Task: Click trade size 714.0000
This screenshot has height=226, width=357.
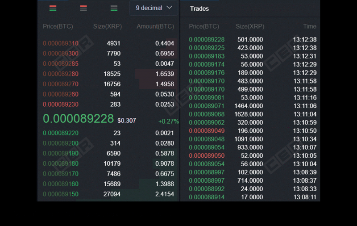Action: click(x=250, y=180)
